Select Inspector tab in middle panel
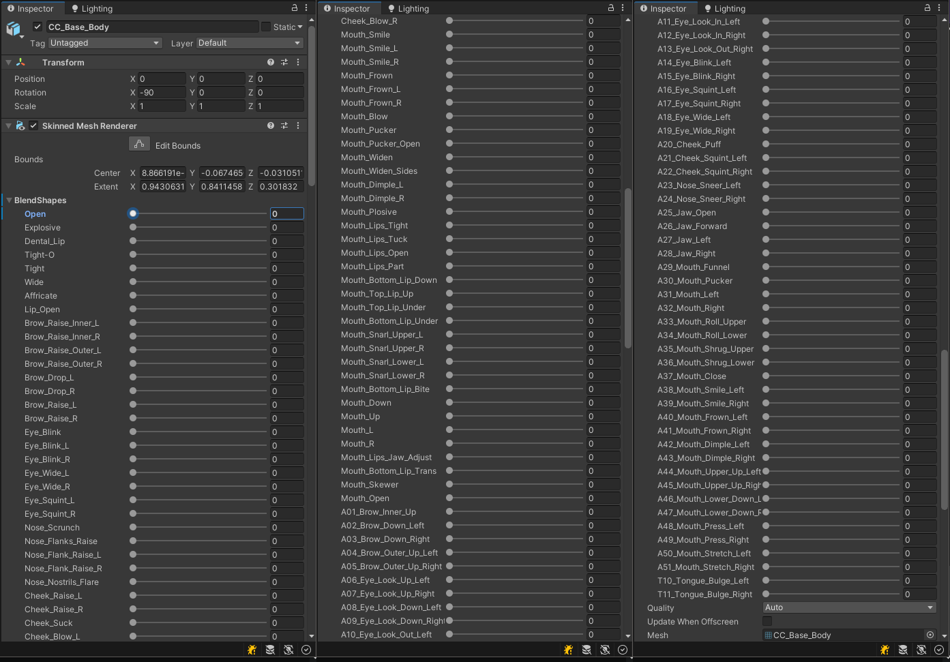The width and height of the screenshot is (950, 662). [346, 8]
